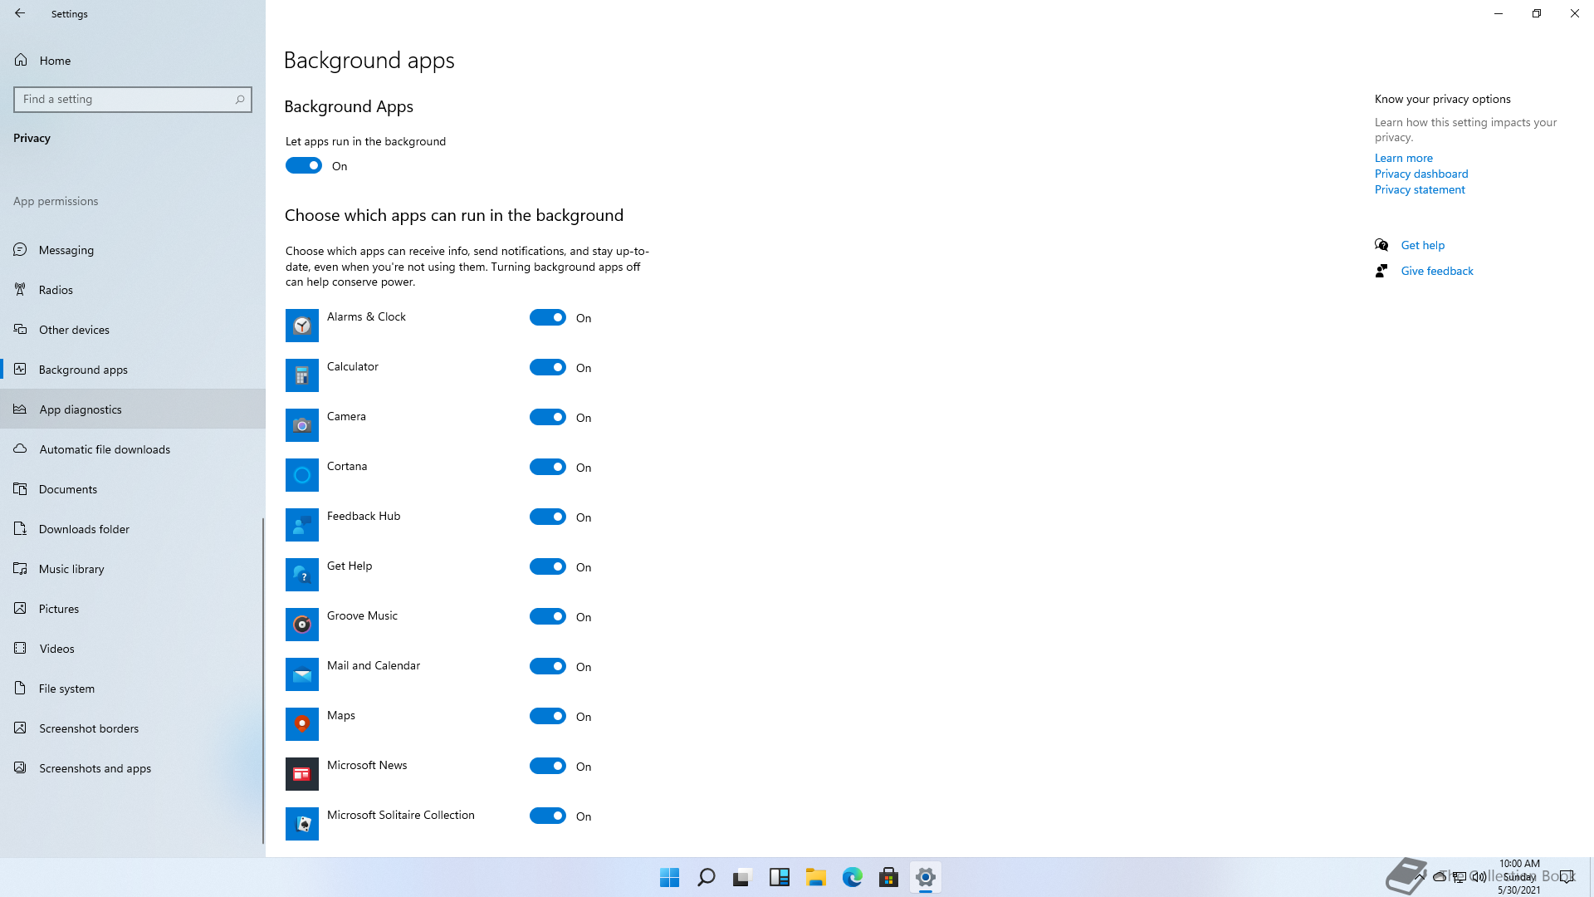
Task: Open Videos privacy page
Action: [133, 649]
